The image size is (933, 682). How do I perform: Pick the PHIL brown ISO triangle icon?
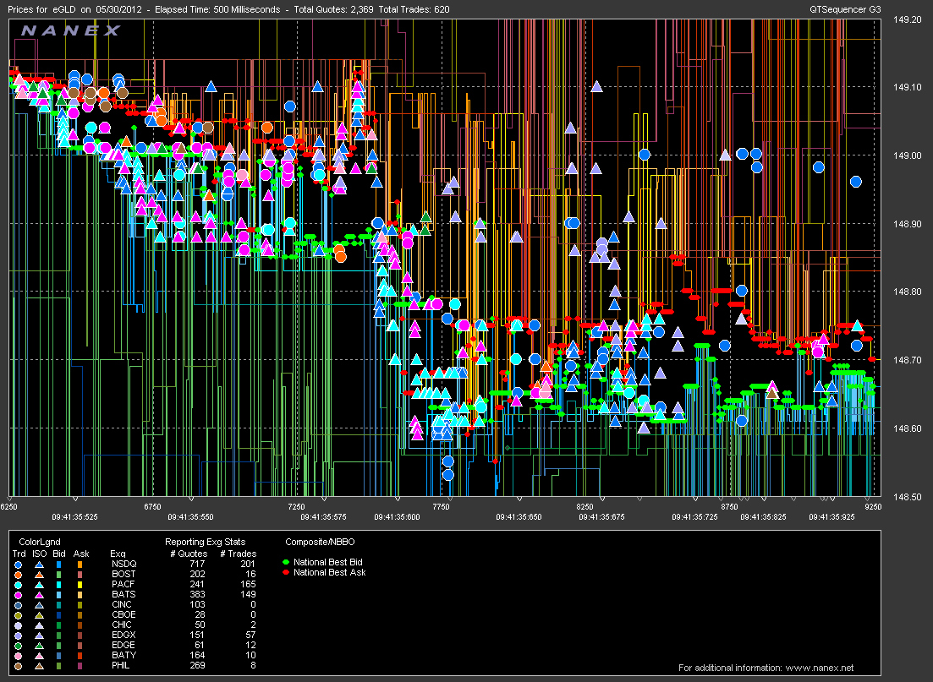click(x=39, y=665)
